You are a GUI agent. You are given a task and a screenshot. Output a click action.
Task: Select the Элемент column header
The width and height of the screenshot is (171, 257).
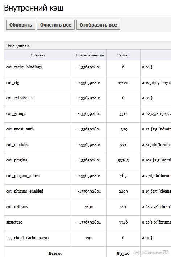[38, 55]
